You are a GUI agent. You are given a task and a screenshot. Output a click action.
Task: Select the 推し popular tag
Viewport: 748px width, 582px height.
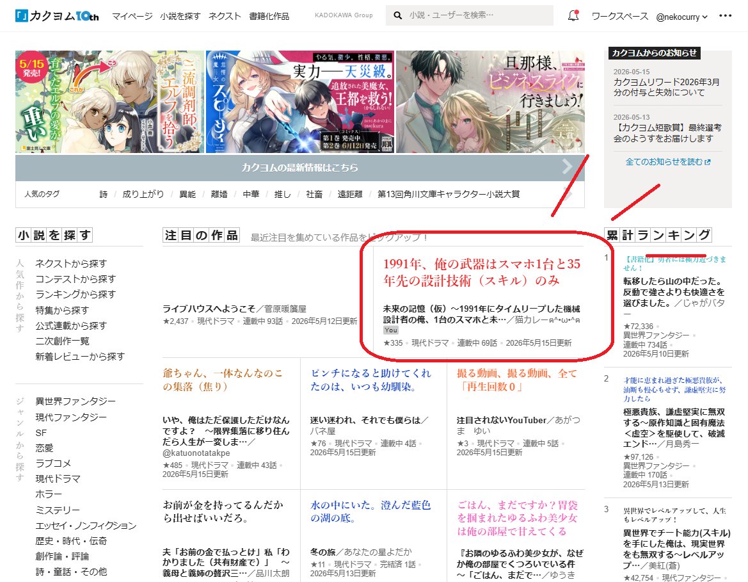[282, 194]
